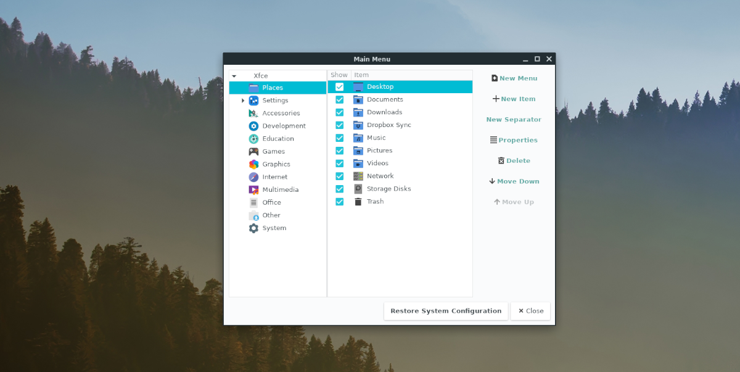The width and height of the screenshot is (740, 372).
Task: Click Move Down to reorder Desktop
Action: [514, 181]
